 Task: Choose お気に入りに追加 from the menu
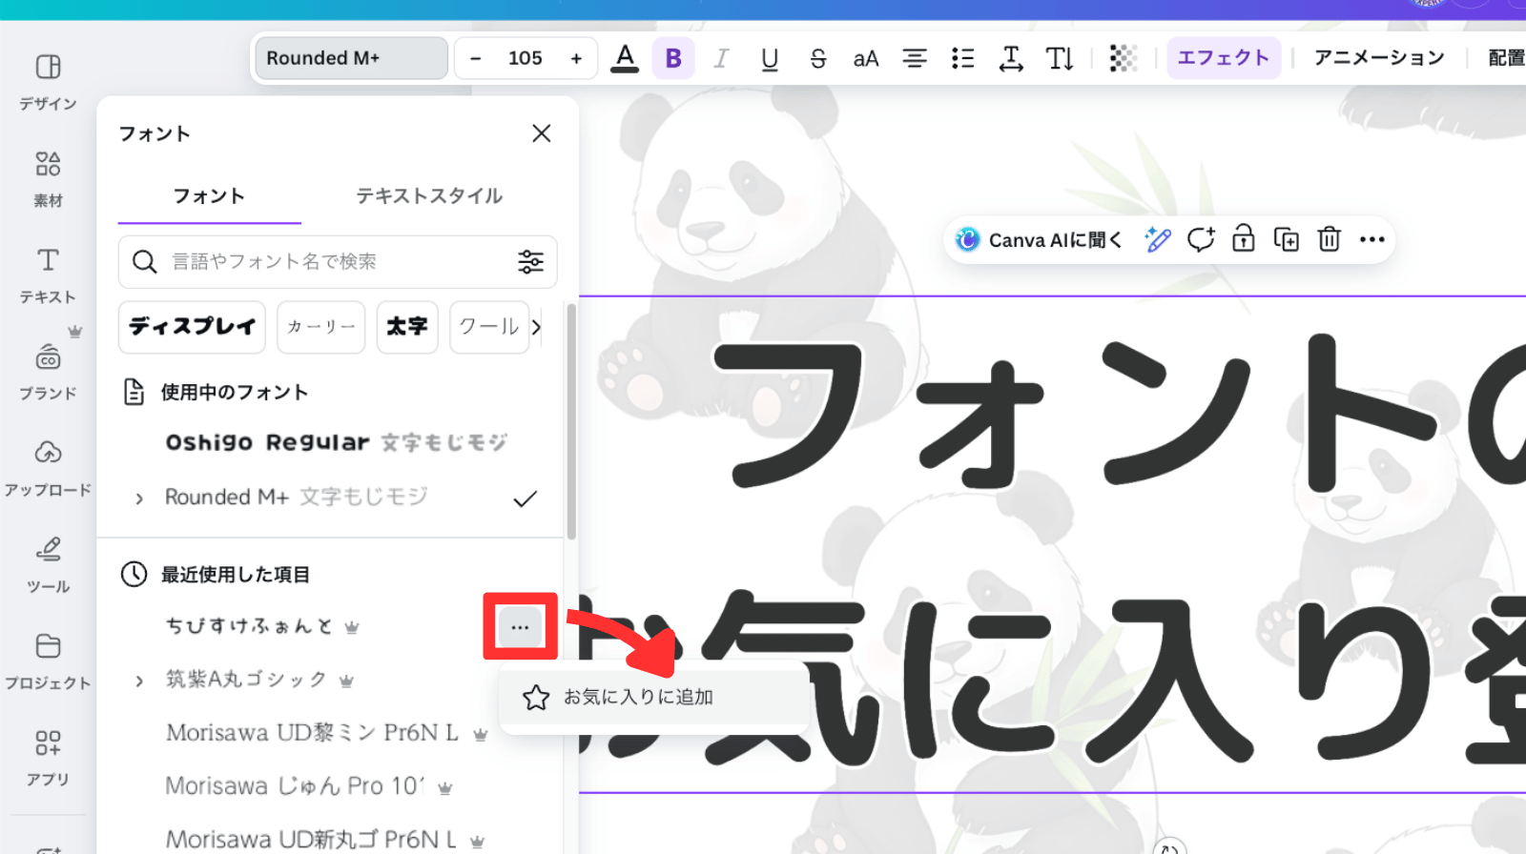coord(653,698)
